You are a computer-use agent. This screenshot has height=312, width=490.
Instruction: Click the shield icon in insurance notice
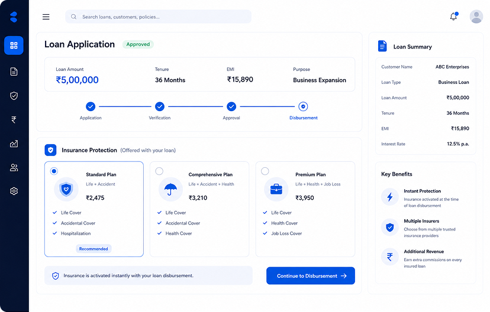pyautogui.click(x=55, y=276)
